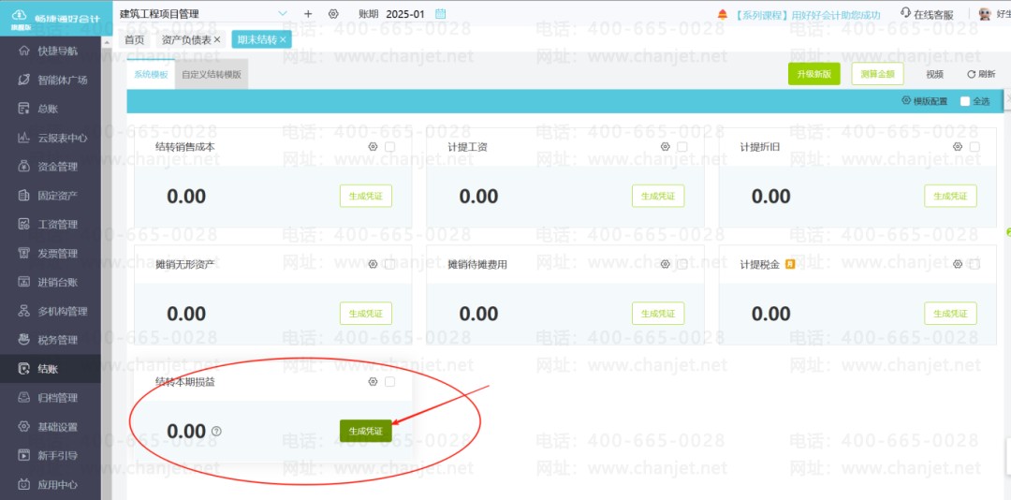Open the 在线客服 headset link
Image resolution: width=1011 pixels, height=500 pixels.
click(927, 14)
